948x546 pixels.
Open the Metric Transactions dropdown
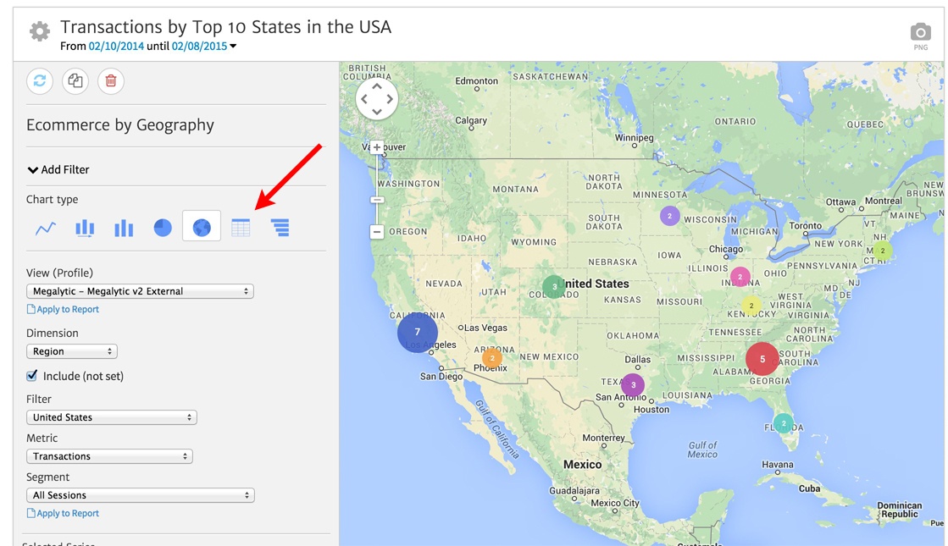point(109,456)
